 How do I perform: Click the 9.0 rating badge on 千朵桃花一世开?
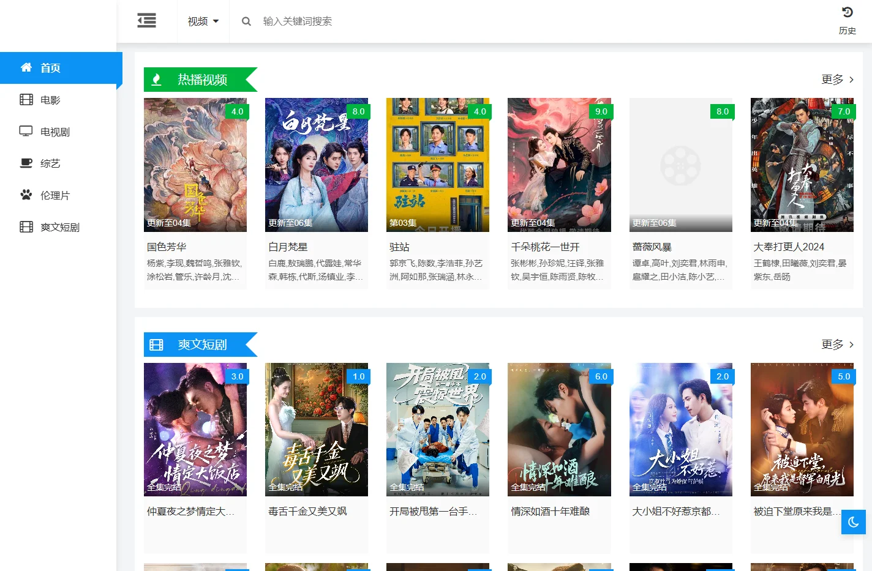(x=601, y=111)
